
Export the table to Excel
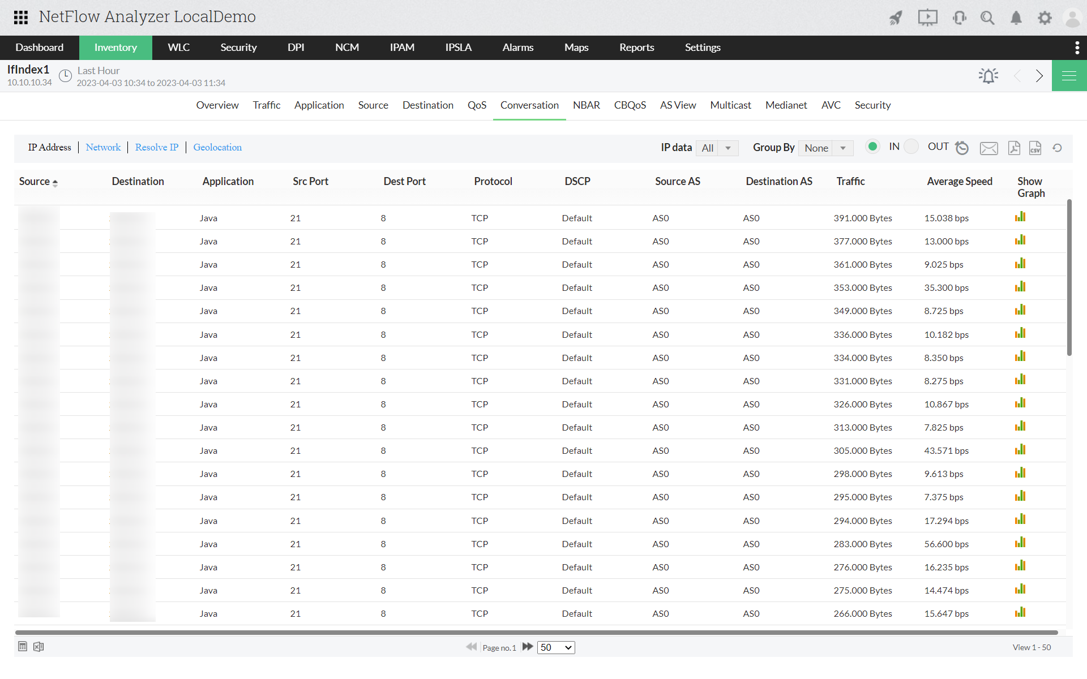38,647
